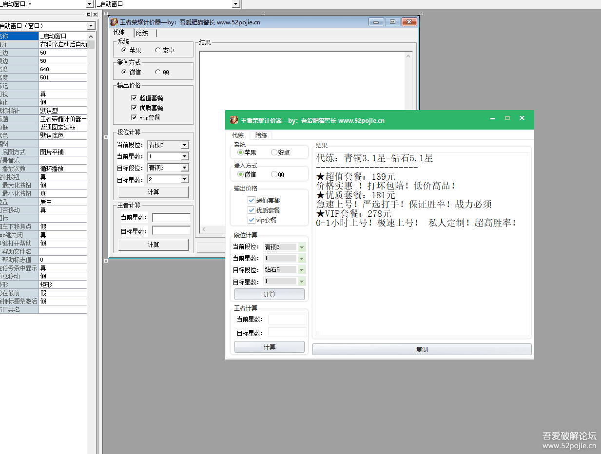The width and height of the screenshot is (601, 454).
Task: Select the 默认底色 property value
Action: point(63,135)
